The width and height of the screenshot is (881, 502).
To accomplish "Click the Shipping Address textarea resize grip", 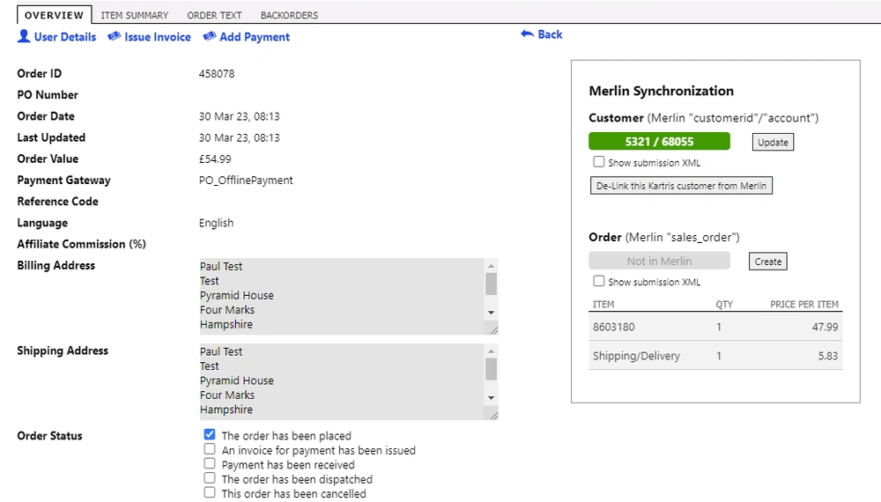I will tap(493, 416).
